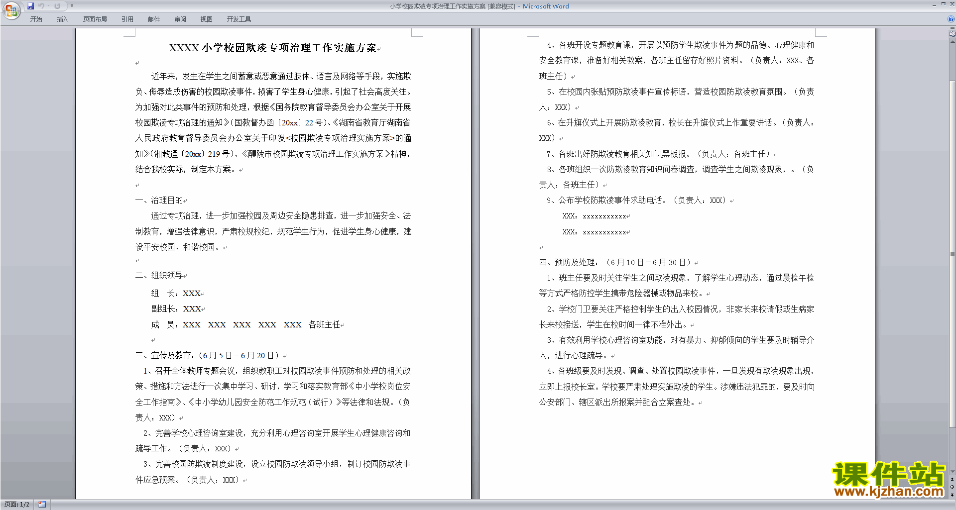The width and height of the screenshot is (956, 510).
Task: Restore down the Word window
Action: point(943,4)
